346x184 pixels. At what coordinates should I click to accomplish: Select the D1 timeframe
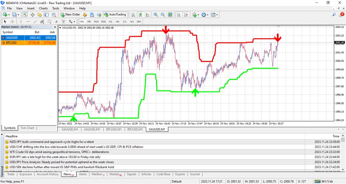click(125, 22)
